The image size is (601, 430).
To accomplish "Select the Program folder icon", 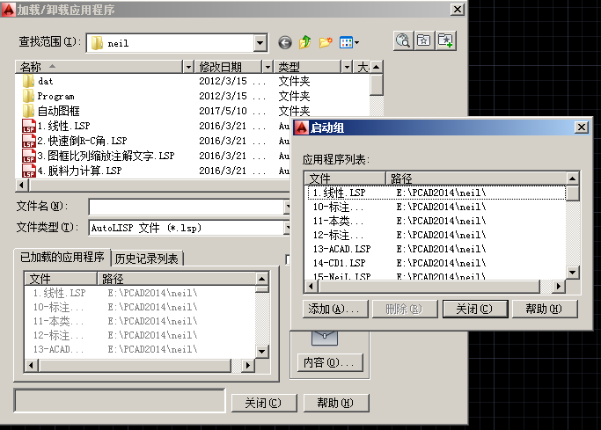I will click(28, 96).
